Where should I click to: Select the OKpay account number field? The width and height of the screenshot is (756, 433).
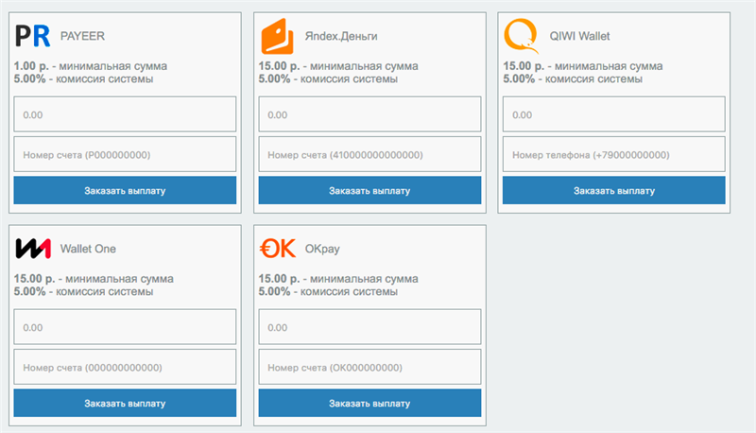[x=369, y=367]
